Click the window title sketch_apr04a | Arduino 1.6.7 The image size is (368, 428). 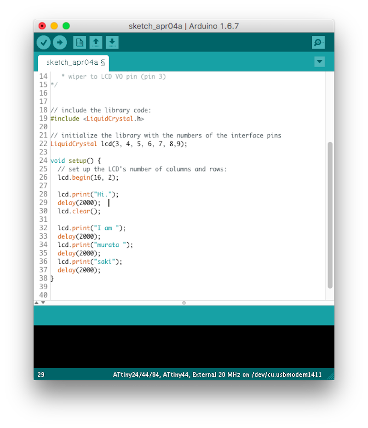tap(184, 26)
